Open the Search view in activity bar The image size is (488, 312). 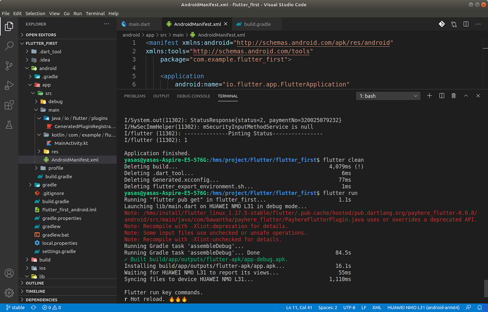pos(9,45)
